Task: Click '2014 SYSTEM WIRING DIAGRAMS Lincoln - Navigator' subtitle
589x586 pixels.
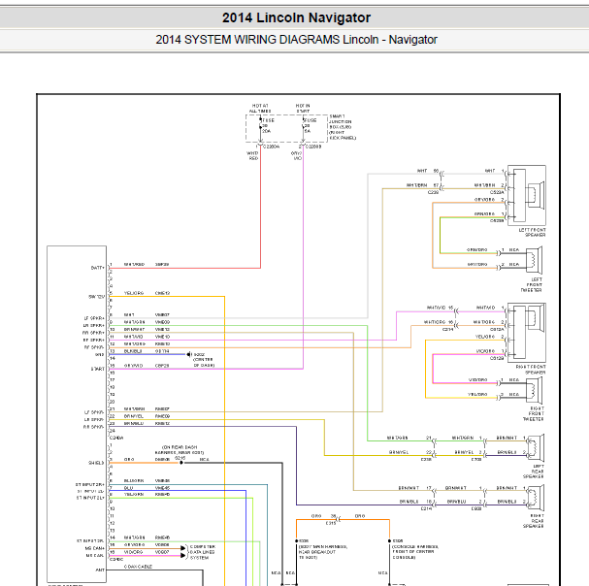Action: tap(296, 40)
